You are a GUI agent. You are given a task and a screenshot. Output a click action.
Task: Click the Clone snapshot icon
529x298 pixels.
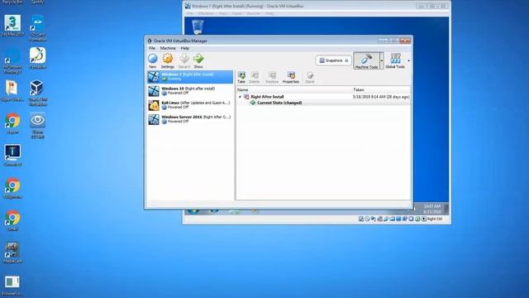click(x=310, y=75)
